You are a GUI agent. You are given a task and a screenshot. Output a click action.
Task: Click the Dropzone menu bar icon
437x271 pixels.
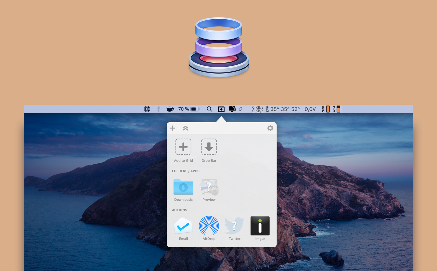[x=221, y=109]
